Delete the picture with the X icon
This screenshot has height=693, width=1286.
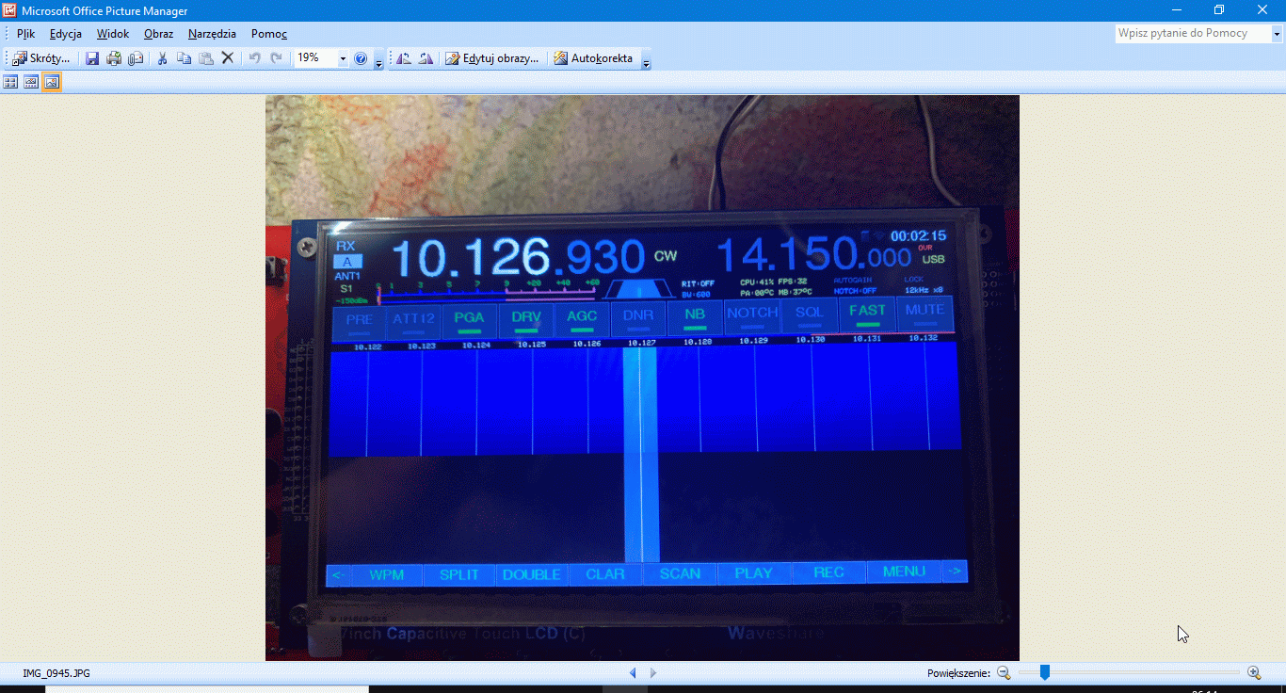(x=227, y=58)
